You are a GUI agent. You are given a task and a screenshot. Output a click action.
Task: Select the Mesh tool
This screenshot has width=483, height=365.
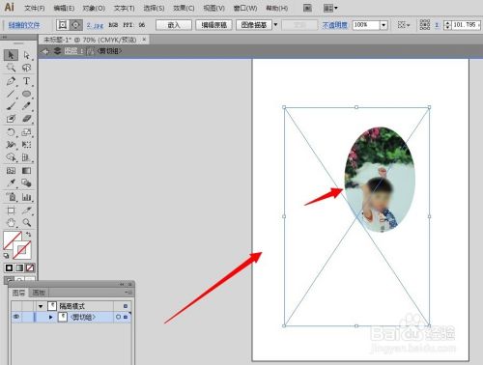(11, 171)
